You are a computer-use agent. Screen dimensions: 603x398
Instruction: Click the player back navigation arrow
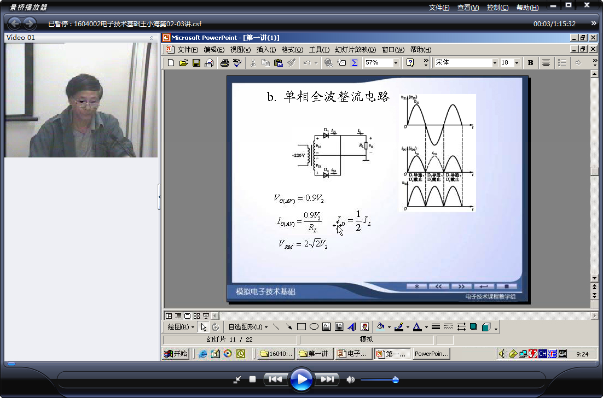click(15, 24)
